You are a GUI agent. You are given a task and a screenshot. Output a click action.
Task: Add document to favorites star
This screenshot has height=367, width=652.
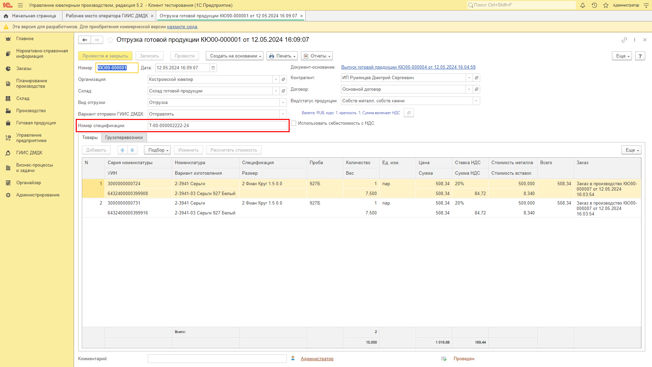coord(110,40)
